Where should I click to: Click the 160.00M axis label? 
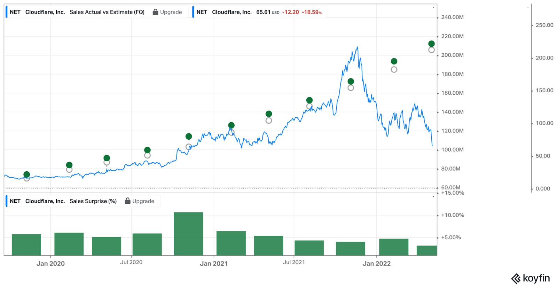(452, 93)
